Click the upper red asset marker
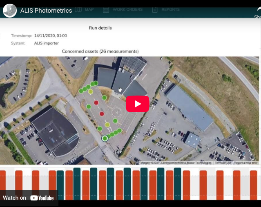This screenshot has height=207, width=261. pos(96,102)
